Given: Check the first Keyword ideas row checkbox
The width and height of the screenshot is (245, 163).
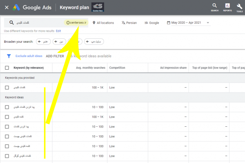Looking at the screenshot, I should click(7, 107).
